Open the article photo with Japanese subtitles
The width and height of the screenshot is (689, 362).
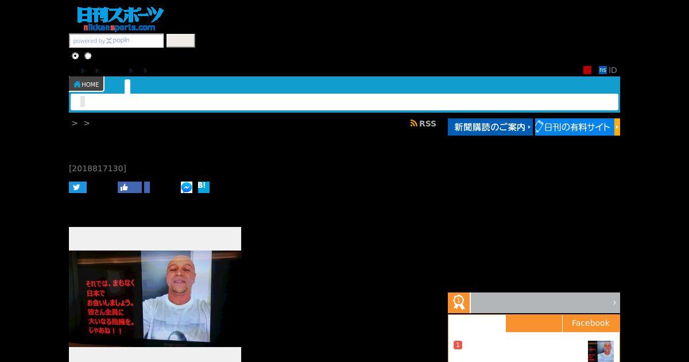tap(155, 299)
